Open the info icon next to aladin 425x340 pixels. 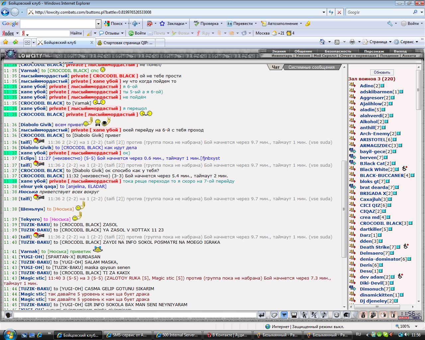pos(383,110)
